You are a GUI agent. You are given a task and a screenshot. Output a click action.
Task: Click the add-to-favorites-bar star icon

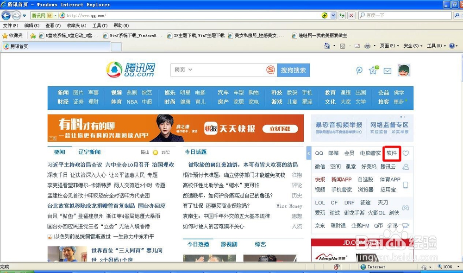[33, 36]
